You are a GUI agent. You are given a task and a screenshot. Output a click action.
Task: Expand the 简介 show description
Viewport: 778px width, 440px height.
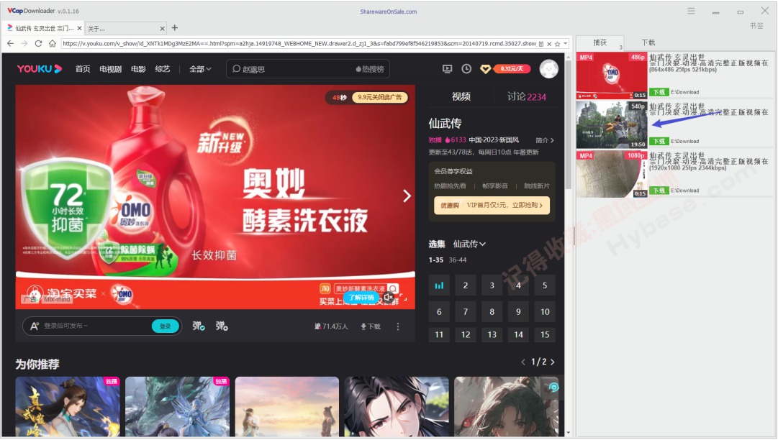tap(545, 140)
